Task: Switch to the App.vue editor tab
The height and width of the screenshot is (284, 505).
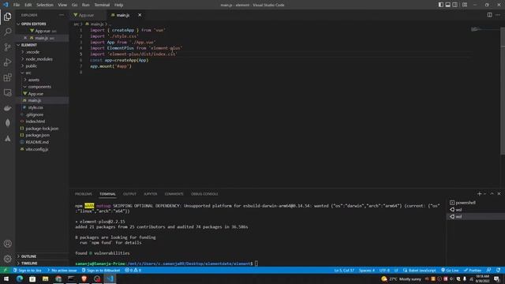Action: click(x=86, y=15)
